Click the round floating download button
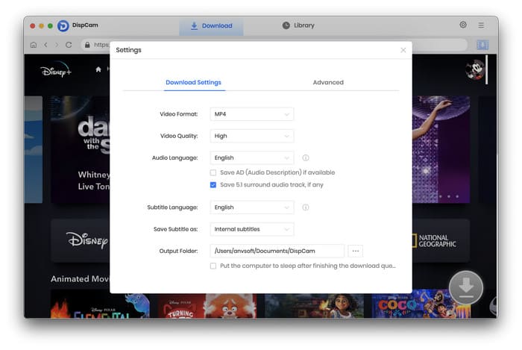This screenshot has width=522, height=350. (x=466, y=287)
